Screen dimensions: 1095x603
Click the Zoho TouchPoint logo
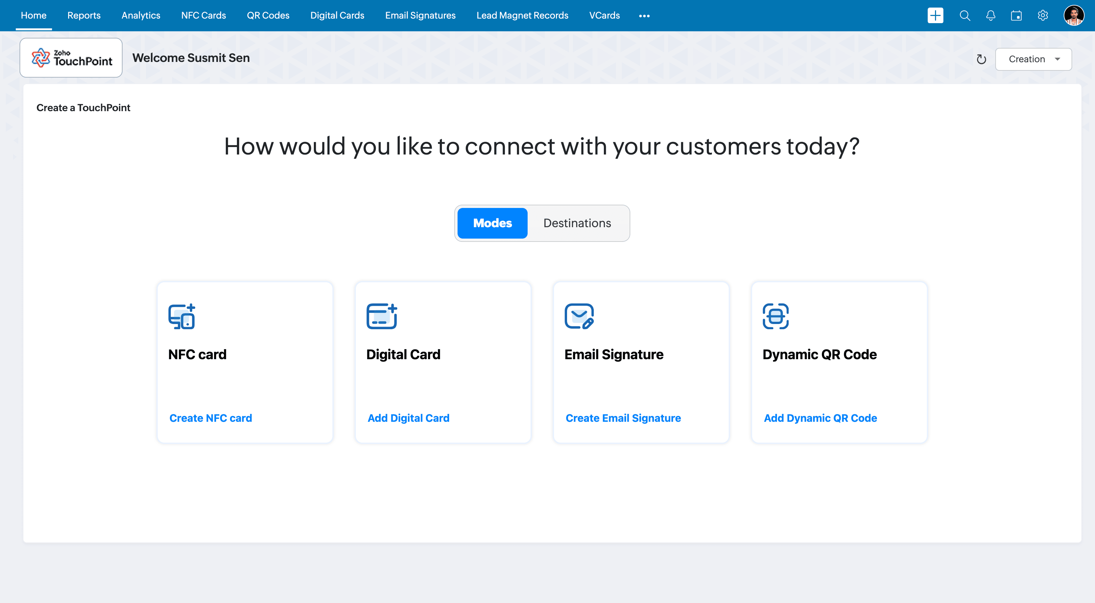(71, 58)
